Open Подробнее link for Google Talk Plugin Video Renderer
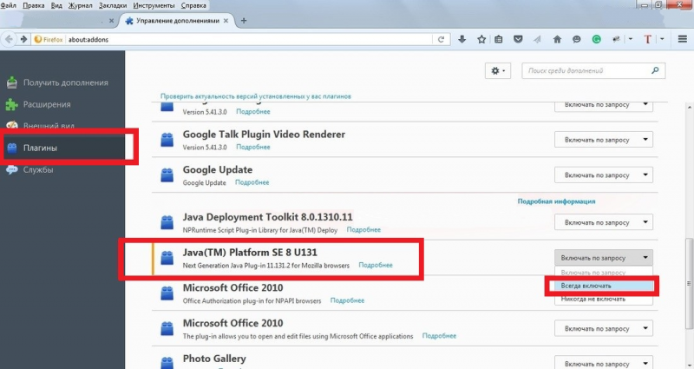Screen dimensions: 694x369 tap(253, 147)
